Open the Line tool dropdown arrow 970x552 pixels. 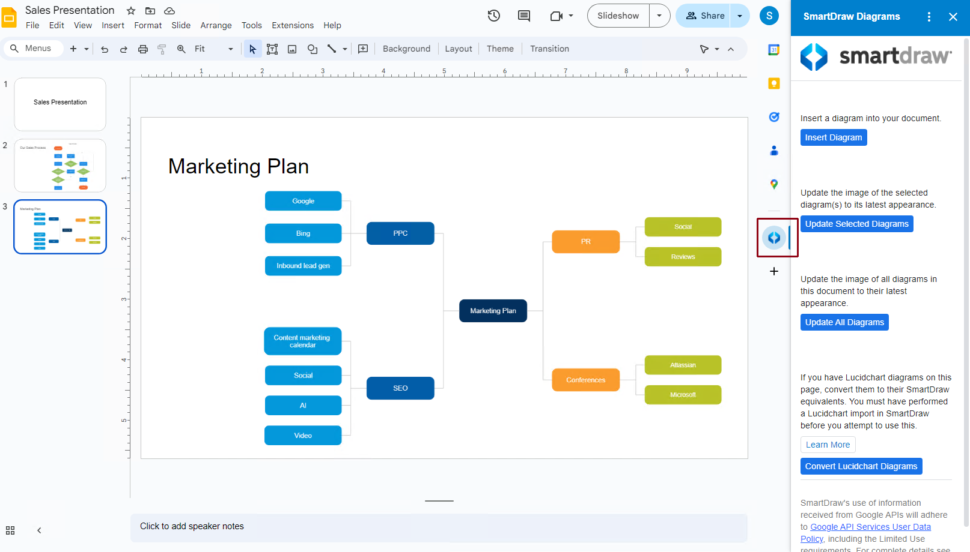tap(344, 49)
